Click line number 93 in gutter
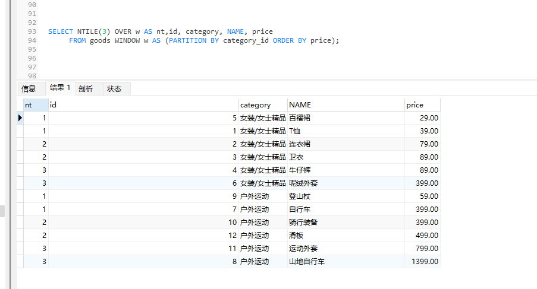The height and width of the screenshot is (289, 537). (x=32, y=31)
